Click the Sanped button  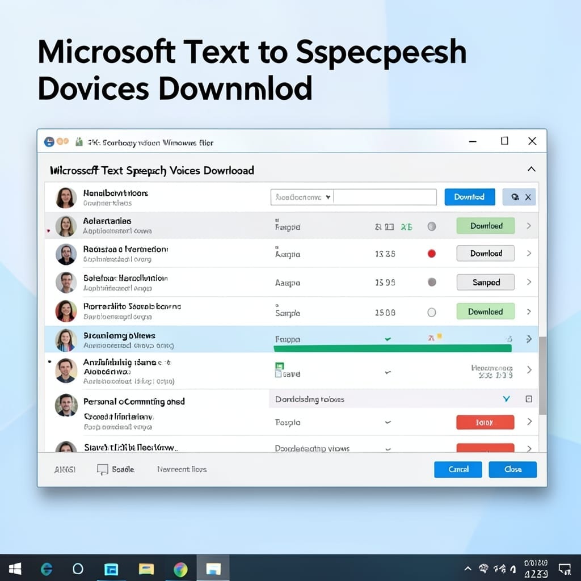click(486, 283)
